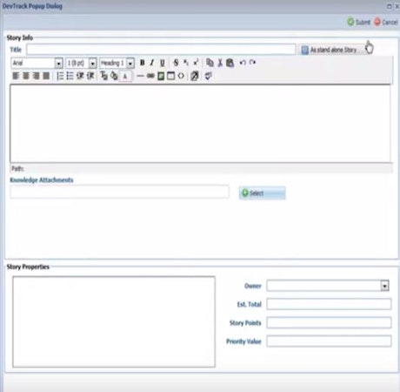
Task: Toggle bold formatting in the editor toolbar
Action: pyautogui.click(x=143, y=63)
